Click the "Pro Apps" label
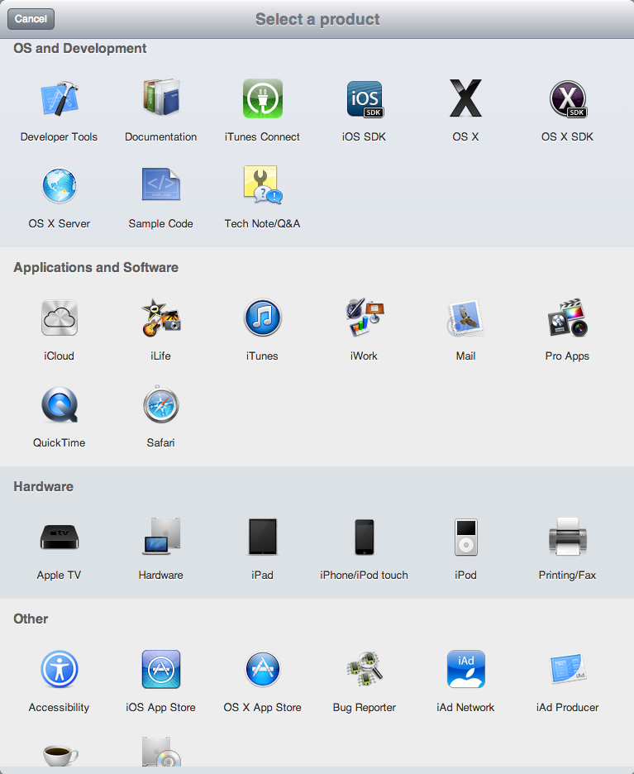 coord(567,356)
